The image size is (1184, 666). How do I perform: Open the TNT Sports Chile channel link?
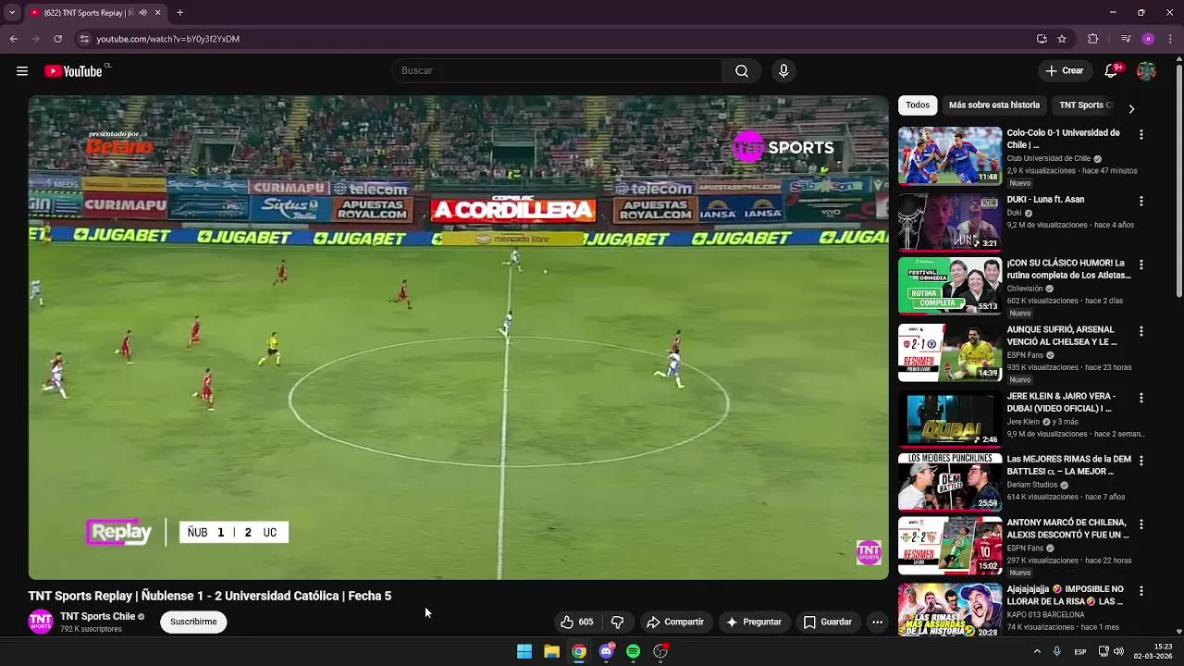click(x=98, y=617)
